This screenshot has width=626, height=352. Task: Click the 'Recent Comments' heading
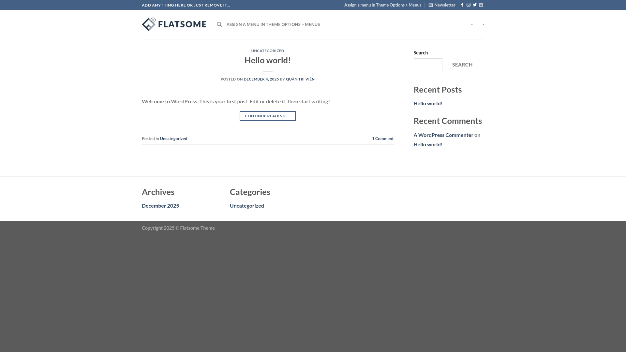tap(448, 121)
